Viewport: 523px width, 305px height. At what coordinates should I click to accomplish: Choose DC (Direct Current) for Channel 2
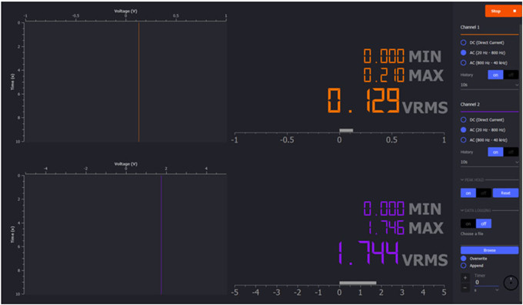(x=463, y=119)
